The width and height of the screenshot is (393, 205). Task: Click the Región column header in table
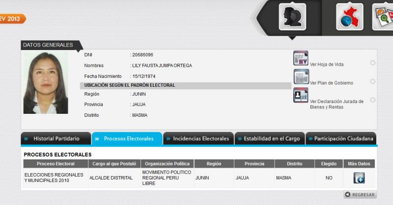click(x=214, y=164)
